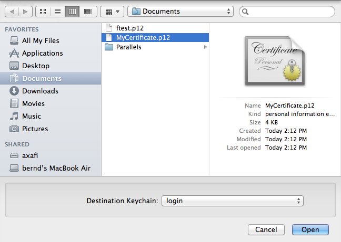Open the Documents folder path popup

point(180,11)
